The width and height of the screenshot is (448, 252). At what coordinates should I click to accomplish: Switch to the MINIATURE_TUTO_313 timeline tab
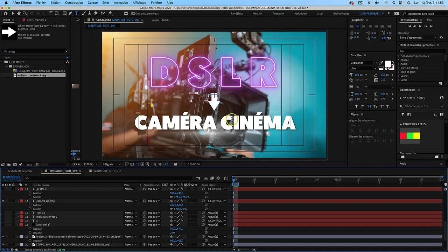(107, 171)
